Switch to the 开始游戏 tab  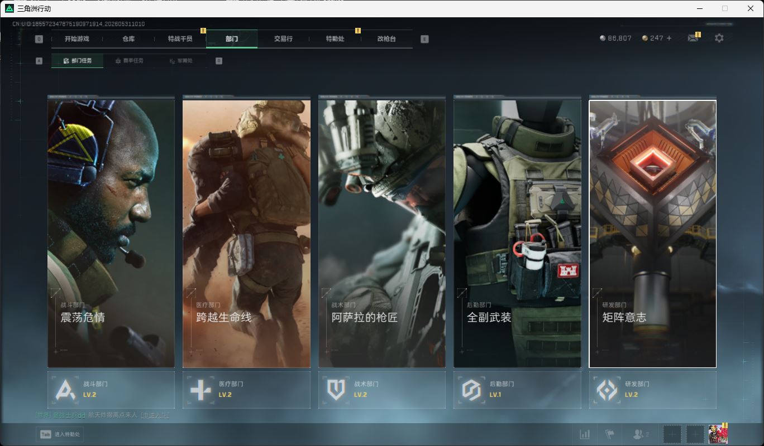click(77, 39)
